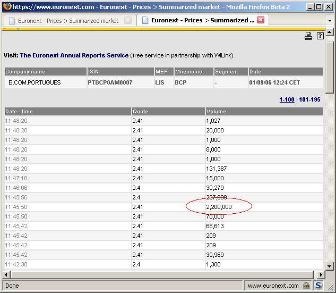Click the volume 30,969 cell
The height and width of the screenshot is (293, 336).
[x=264, y=255]
